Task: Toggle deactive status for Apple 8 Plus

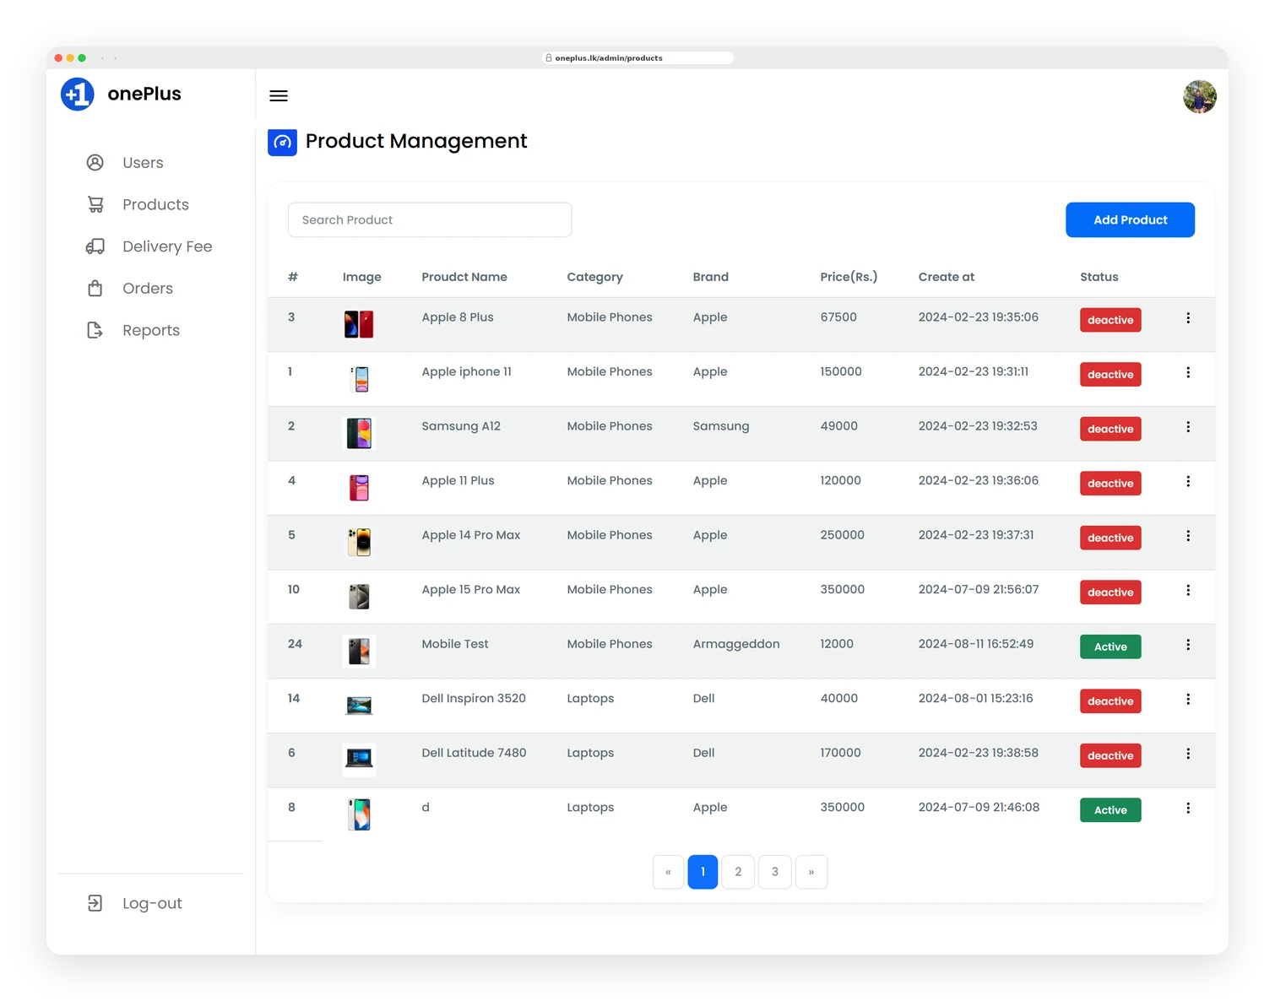Action: (x=1110, y=320)
